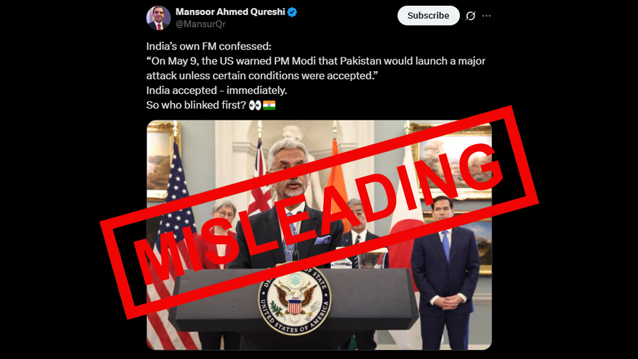Open Mansoor Ahmed Qureshi's profile avatar
The image size is (638, 359).
point(158,18)
